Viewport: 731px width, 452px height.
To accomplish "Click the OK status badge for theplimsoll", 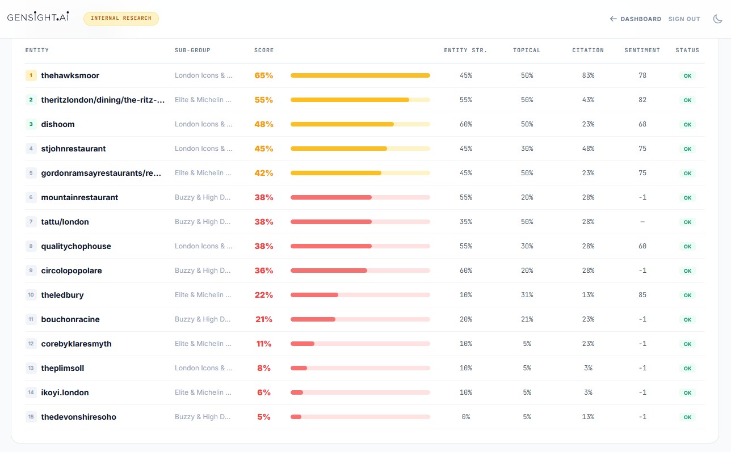I will point(687,368).
